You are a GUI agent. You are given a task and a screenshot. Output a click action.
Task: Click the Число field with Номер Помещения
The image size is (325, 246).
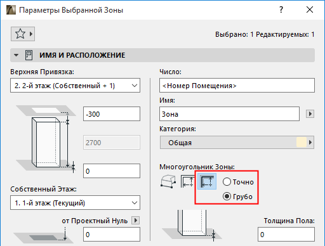tap(237, 86)
